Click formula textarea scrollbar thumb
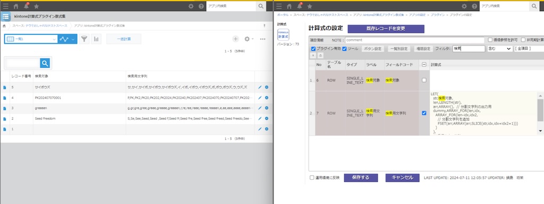 click(540, 110)
